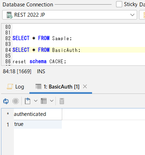Screen dimensions: 145x155
Task: Click the grid view icon
Action: 44,101
